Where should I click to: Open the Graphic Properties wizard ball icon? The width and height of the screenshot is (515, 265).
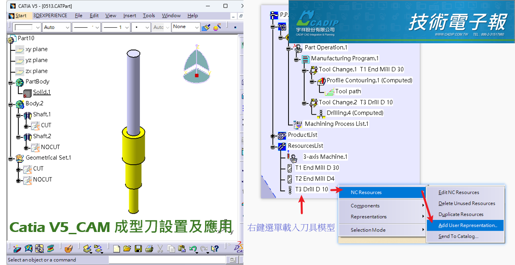coord(217,27)
